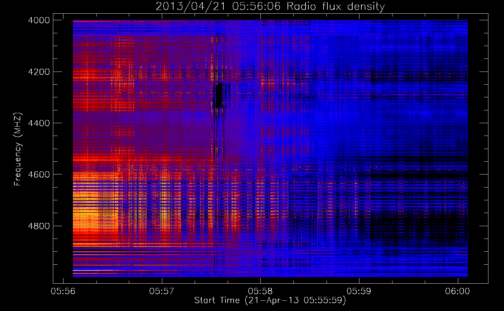Click the 06:00 time tick label
Screen dimensions: 504x311
(x=458, y=291)
